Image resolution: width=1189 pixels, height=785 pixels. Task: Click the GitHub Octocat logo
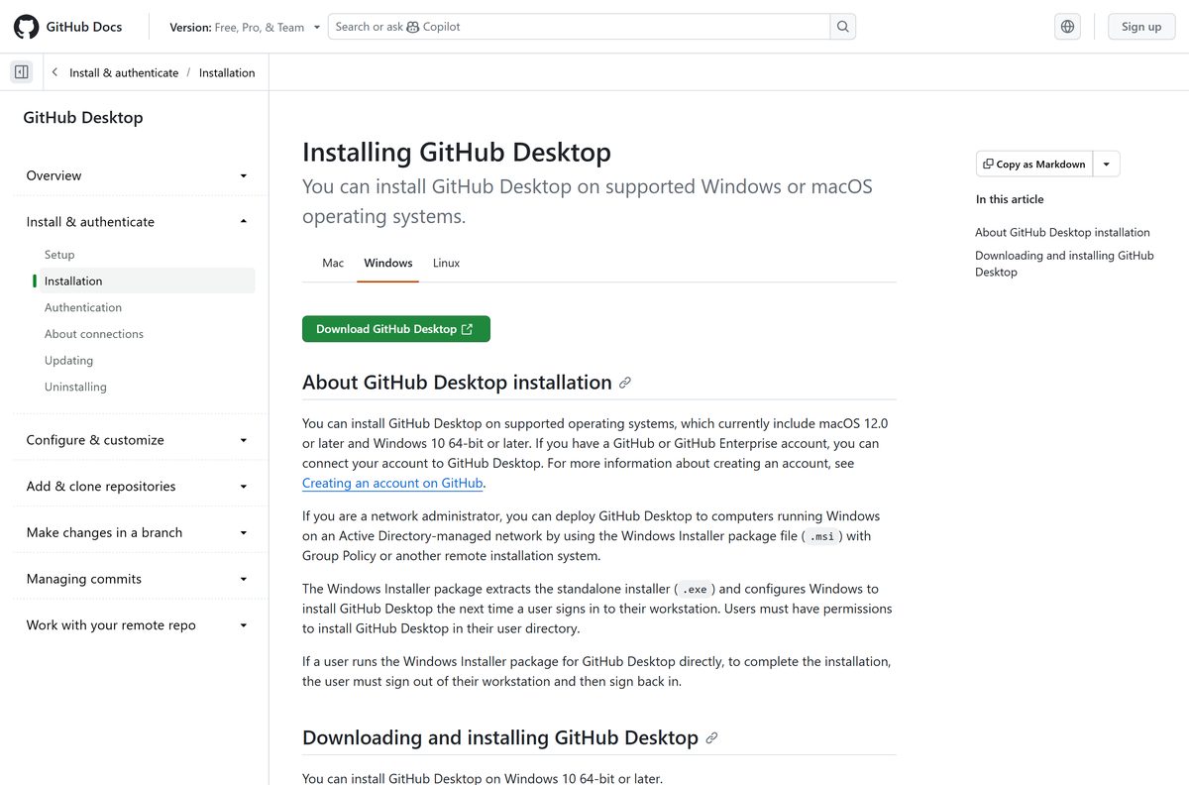(x=27, y=27)
